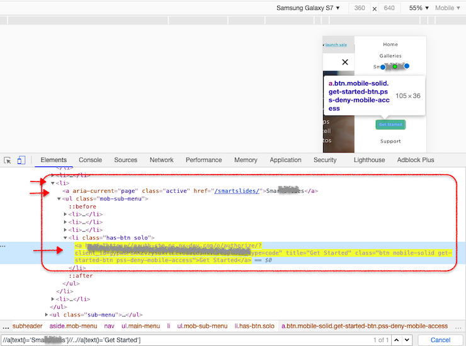Click aside.mob-menu in the breadcrumb bar
The image size is (466, 346).
(x=73, y=326)
